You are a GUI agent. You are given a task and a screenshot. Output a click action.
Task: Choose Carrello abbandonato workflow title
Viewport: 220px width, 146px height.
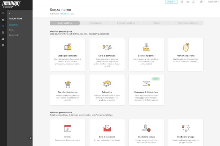(68, 92)
